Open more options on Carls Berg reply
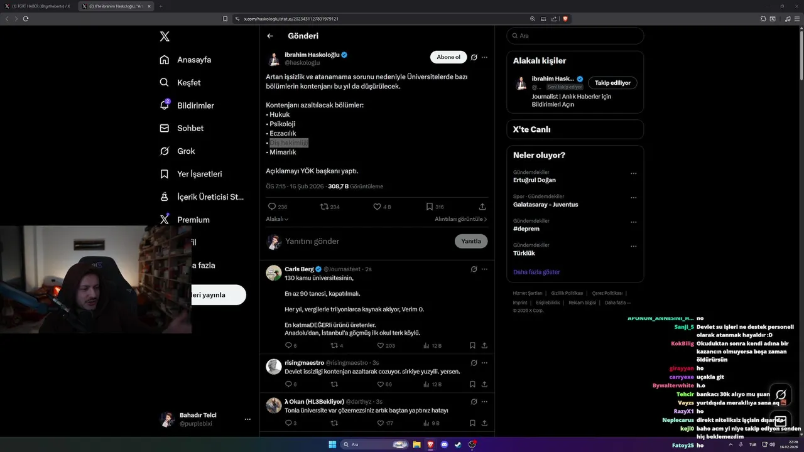The image size is (804, 452). (484, 269)
